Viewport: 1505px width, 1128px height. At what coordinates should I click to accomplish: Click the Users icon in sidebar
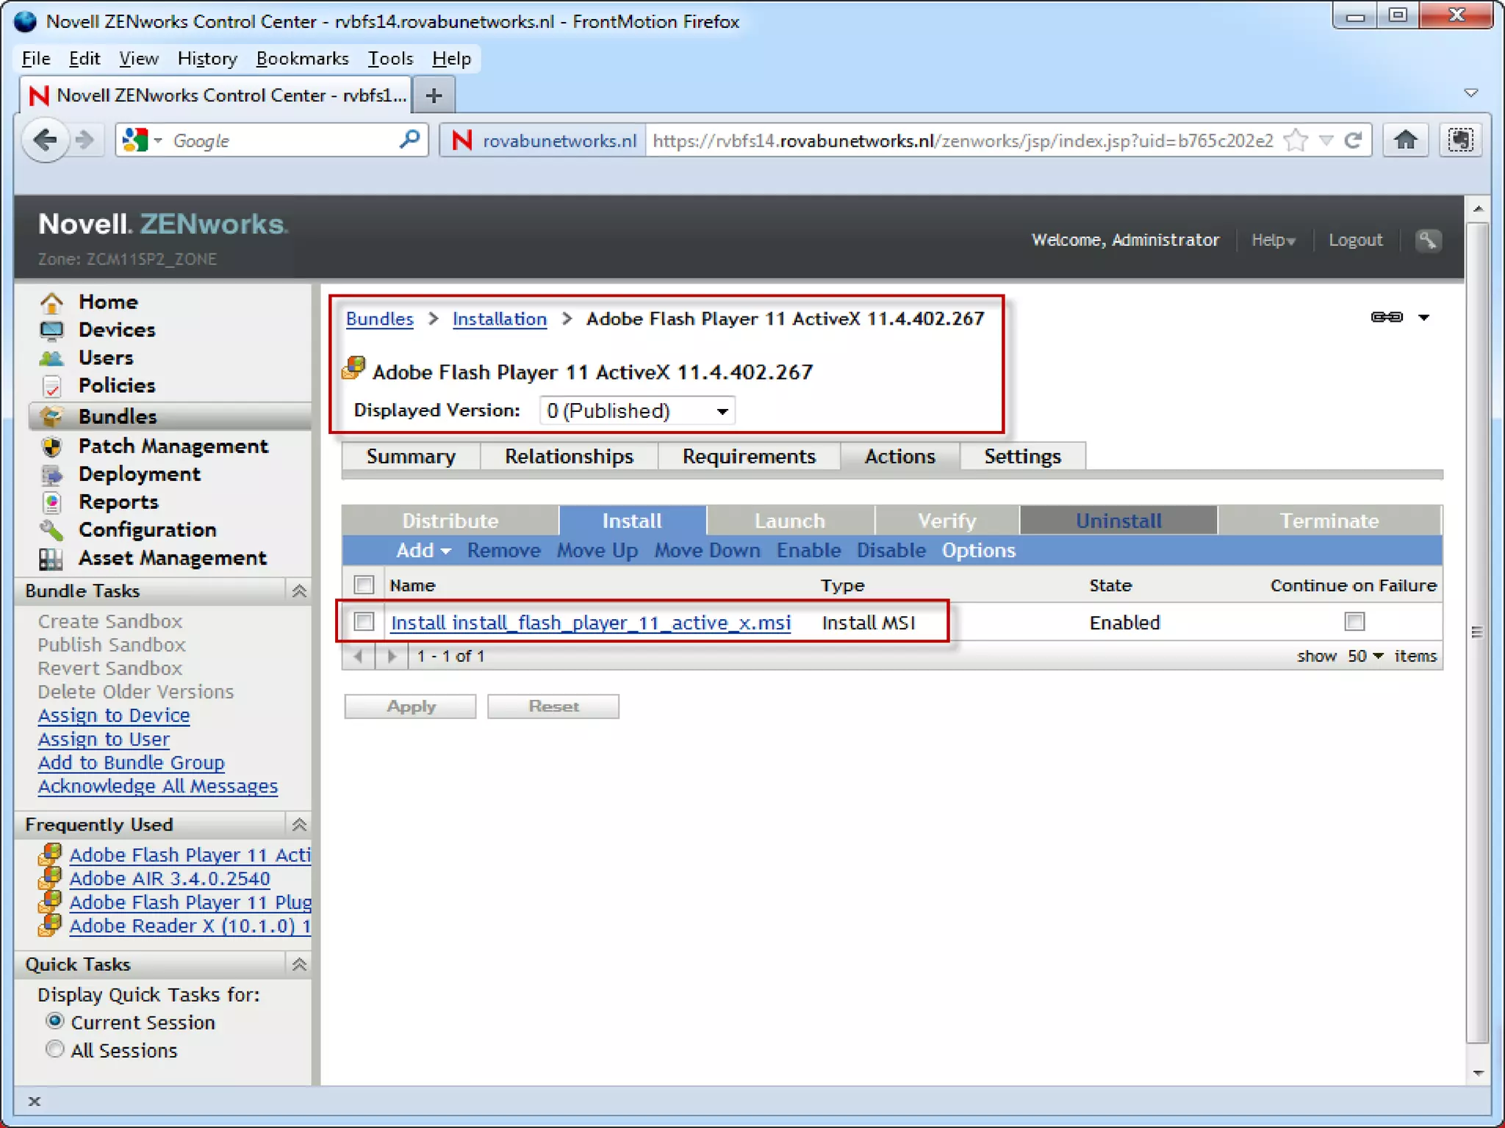tap(51, 358)
